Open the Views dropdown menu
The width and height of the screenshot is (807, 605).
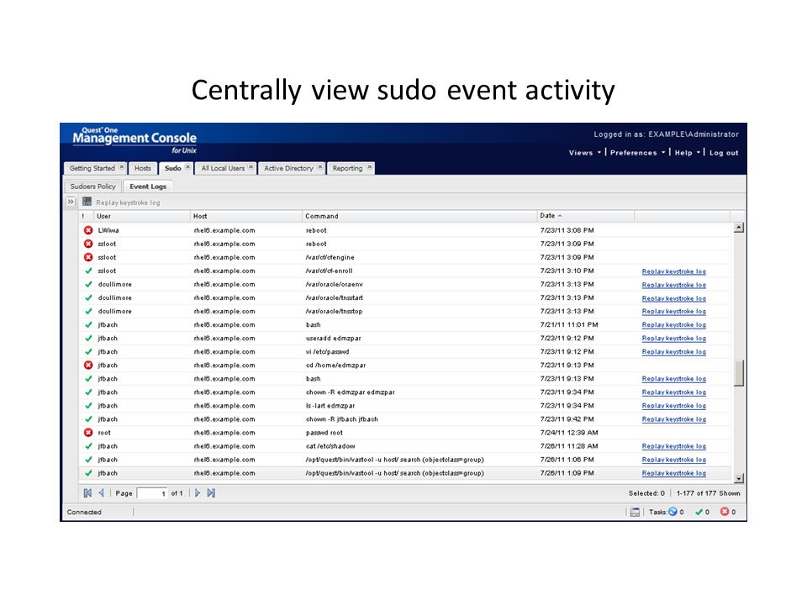585,153
